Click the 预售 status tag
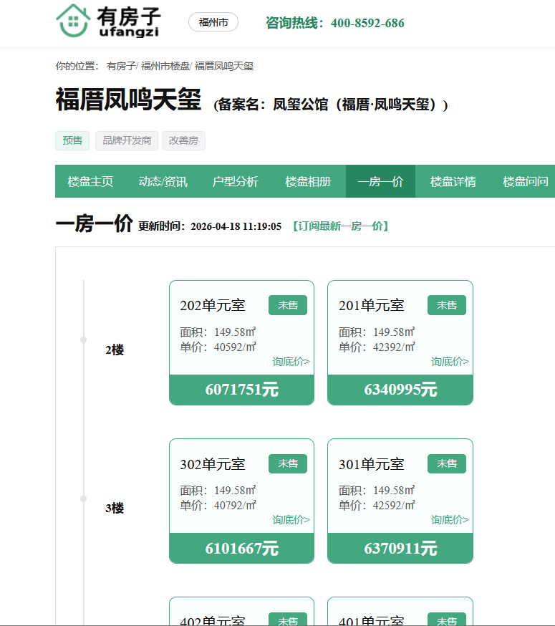Viewport: 555px width, 626px height. click(x=72, y=140)
